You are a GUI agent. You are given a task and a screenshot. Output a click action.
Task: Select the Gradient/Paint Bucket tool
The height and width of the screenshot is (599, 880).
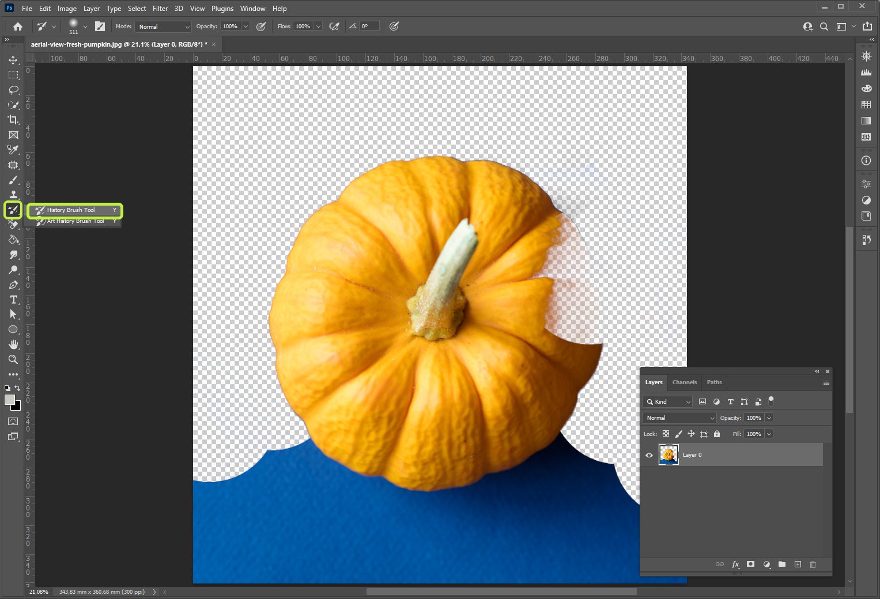pos(13,240)
